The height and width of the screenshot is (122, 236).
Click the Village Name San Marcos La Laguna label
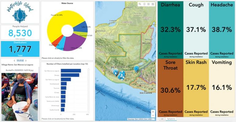[17, 65]
